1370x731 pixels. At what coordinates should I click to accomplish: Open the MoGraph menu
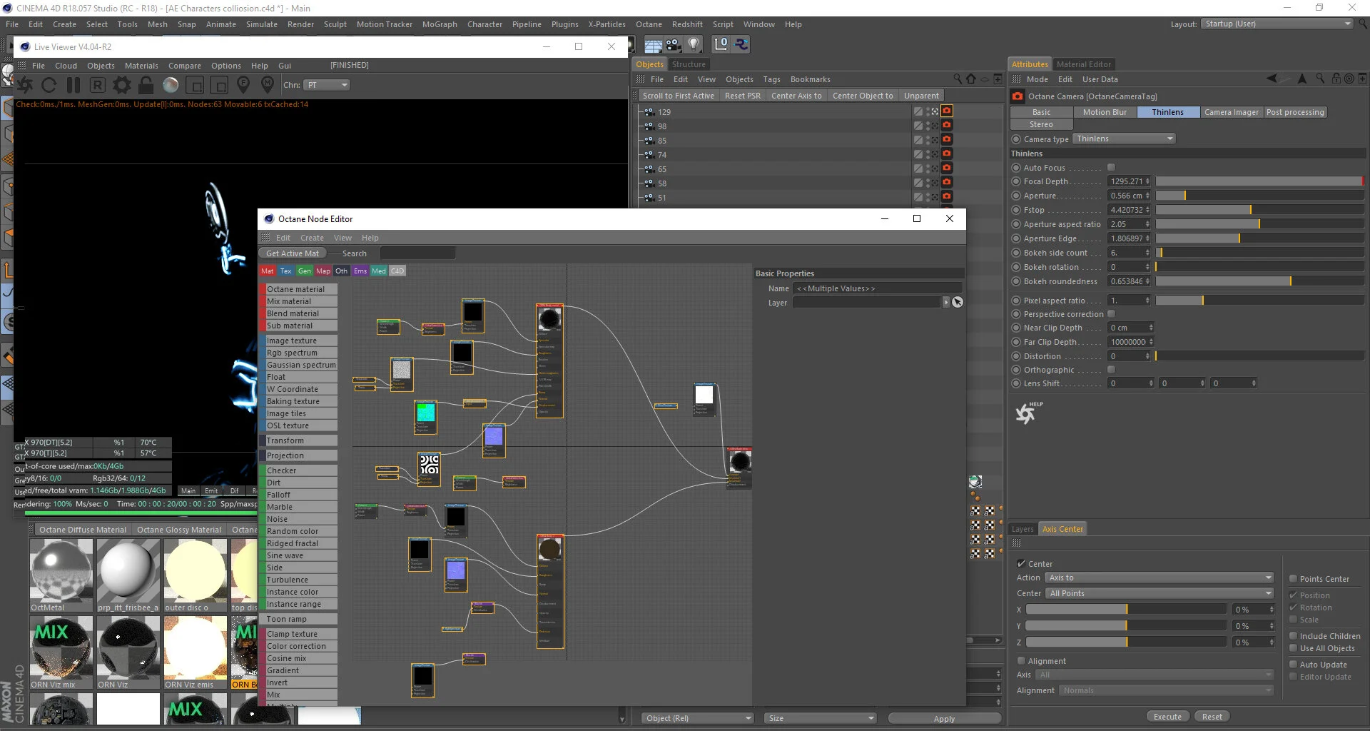(440, 24)
